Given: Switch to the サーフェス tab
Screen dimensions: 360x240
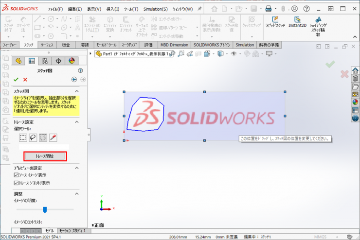Looking at the screenshot, I should point(47,45).
